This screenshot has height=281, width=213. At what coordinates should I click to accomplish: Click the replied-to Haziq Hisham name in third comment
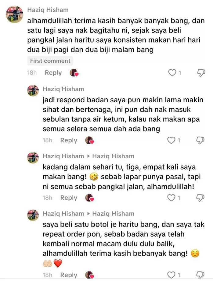click(x=113, y=156)
